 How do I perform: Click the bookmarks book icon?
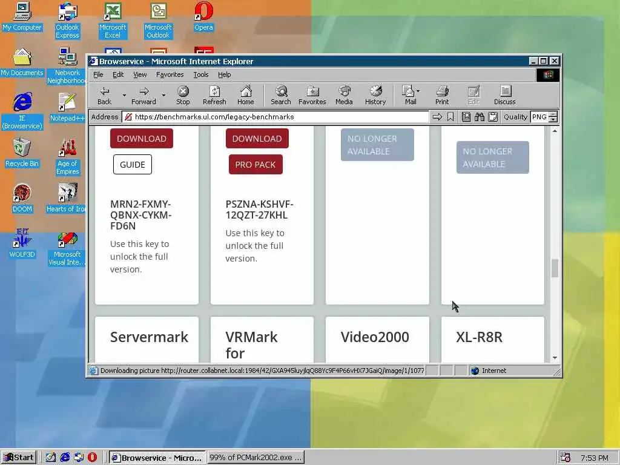pyautogui.click(x=466, y=117)
